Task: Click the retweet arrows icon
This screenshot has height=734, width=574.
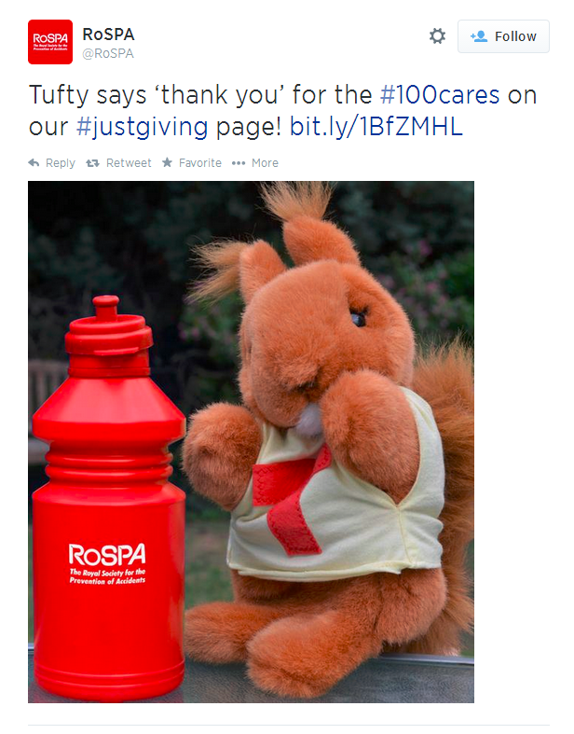Action: (92, 163)
